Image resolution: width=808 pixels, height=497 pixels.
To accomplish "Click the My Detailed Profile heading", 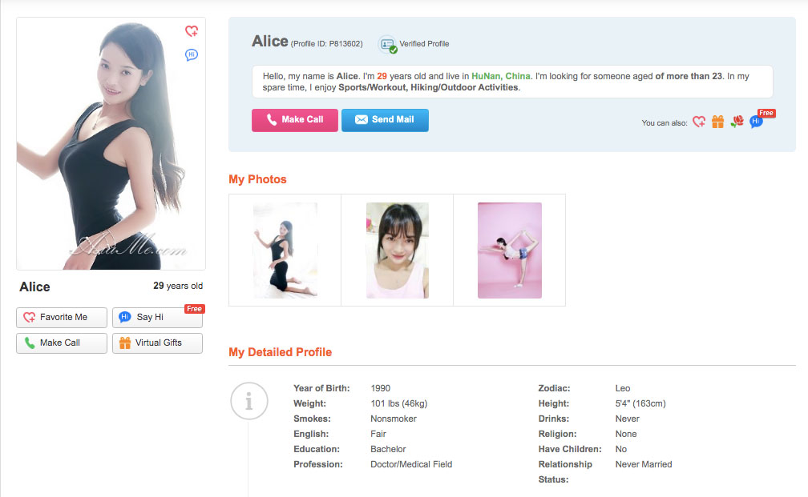I will click(280, 352).
